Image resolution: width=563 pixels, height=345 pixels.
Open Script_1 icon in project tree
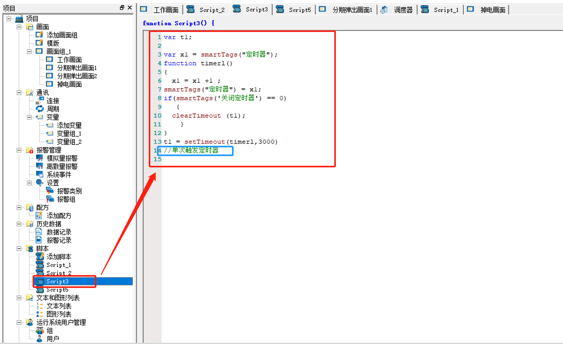click(40, 265)
